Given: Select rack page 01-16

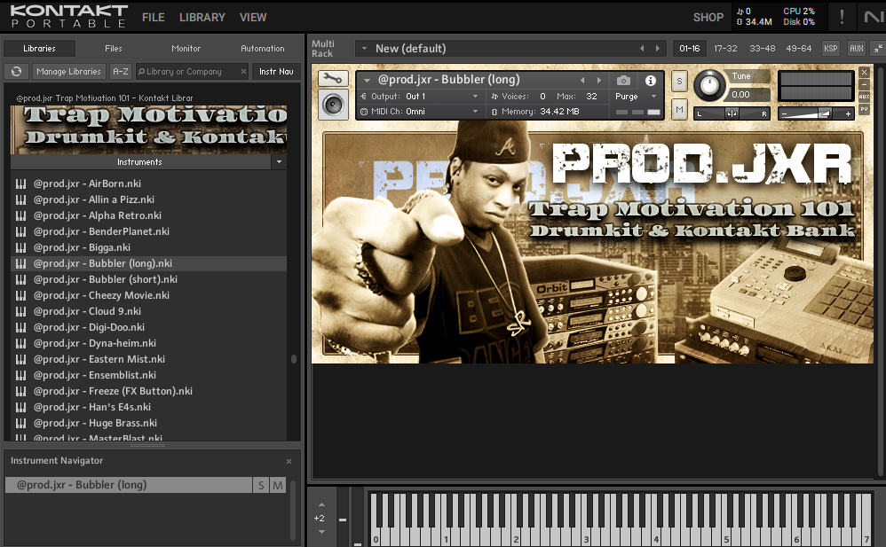Looking at the screenshot, I should pyautogui.click(x=690, y=49).
